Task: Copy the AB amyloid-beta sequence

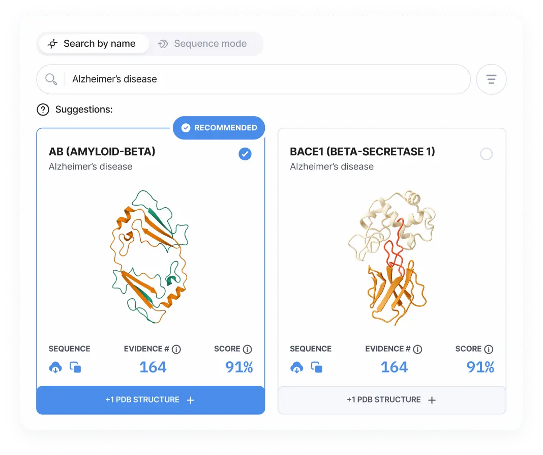Action: pos(76,366)
